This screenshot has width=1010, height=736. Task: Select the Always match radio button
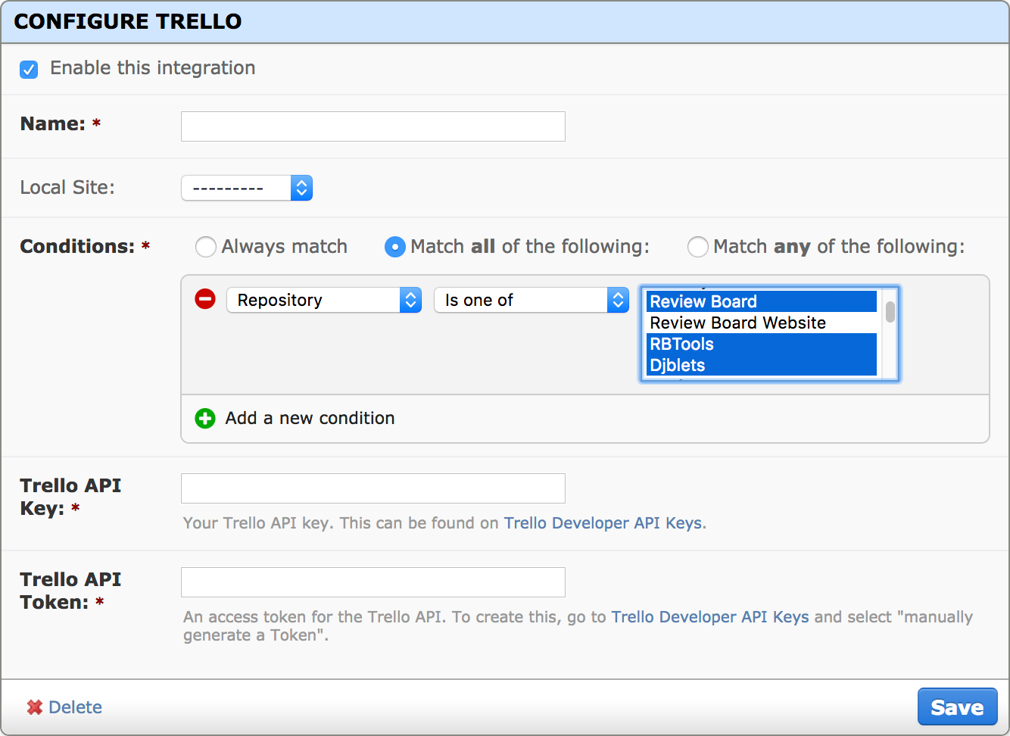tap(206, 247)
